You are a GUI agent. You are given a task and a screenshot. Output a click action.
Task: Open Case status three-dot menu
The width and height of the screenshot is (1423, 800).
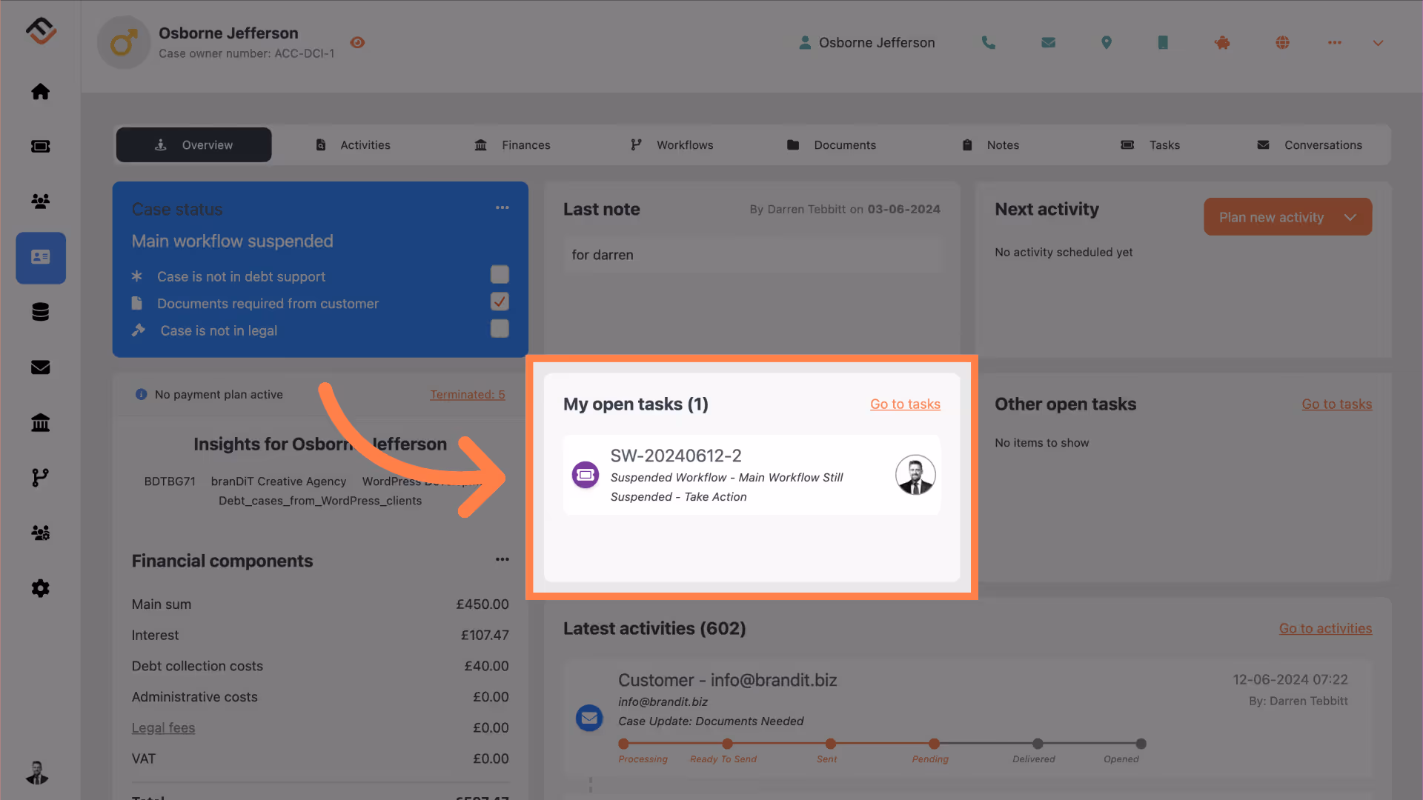[502, 208]
